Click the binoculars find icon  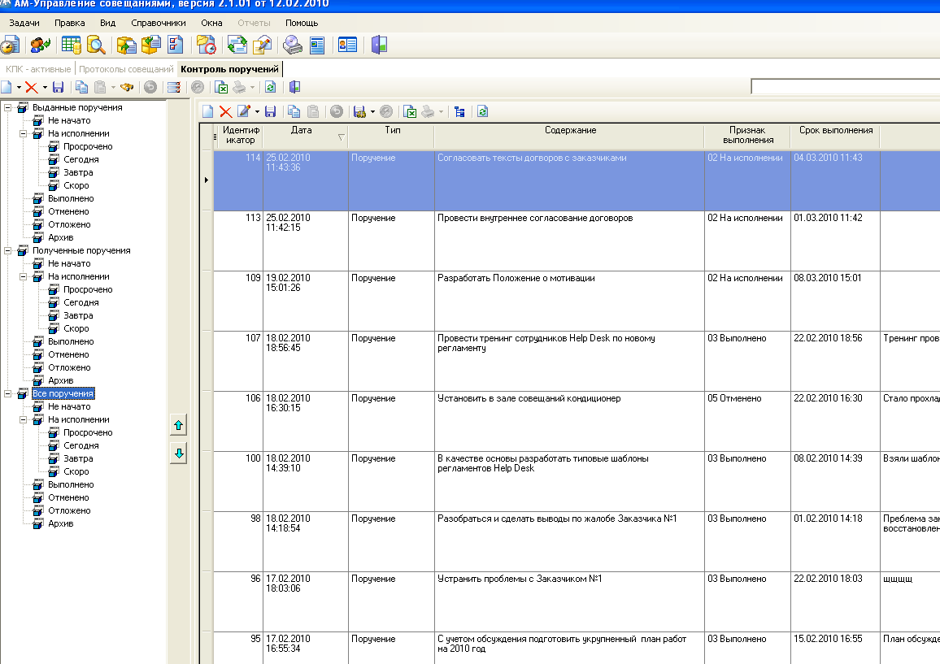pos(127,88)
